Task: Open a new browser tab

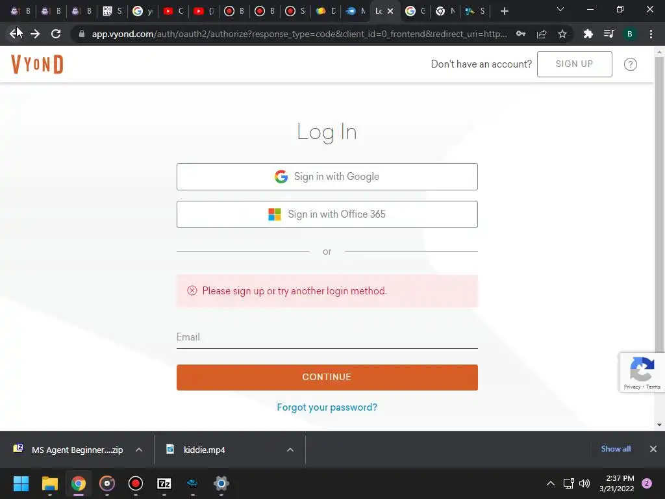Action: (x=504, y=11)
